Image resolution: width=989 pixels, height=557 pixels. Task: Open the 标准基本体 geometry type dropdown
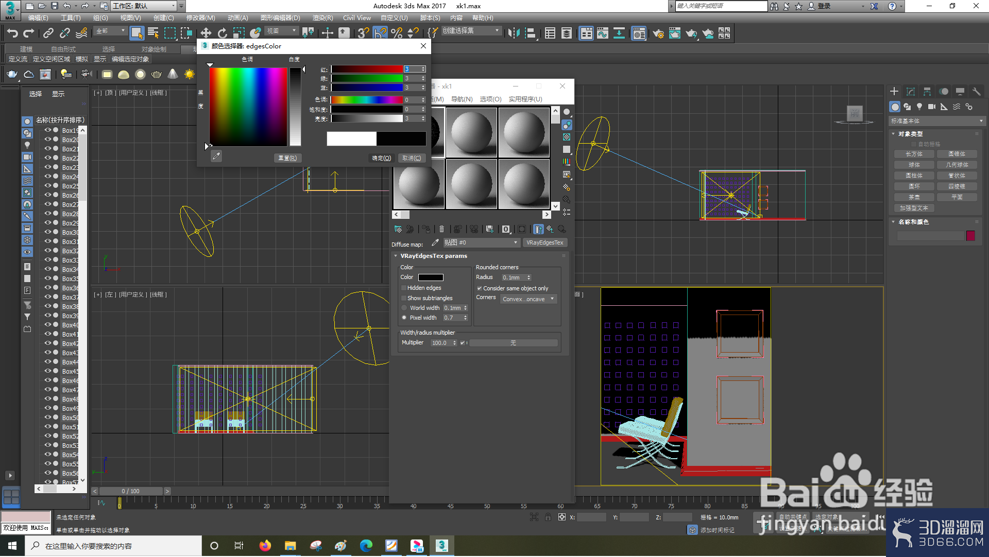(937, 121)
